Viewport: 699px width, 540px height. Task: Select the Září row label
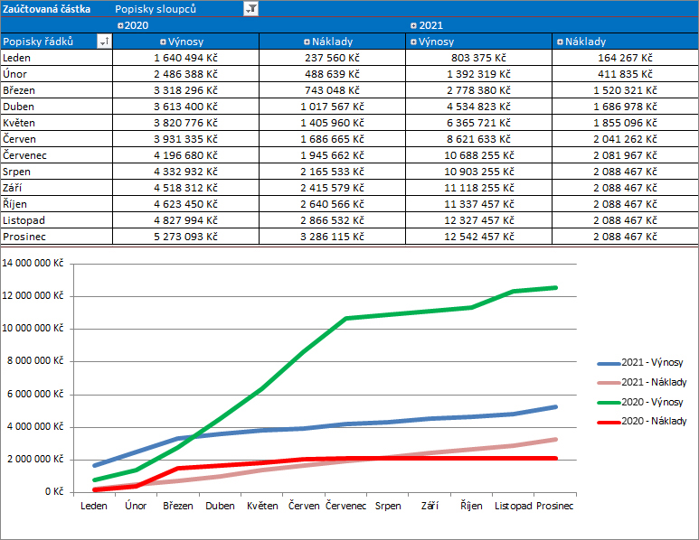point(56,188)
